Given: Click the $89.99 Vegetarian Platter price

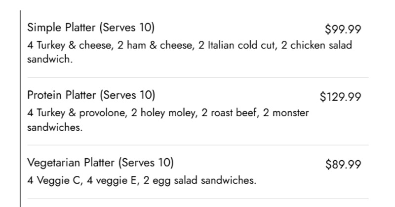Looking at the screenshot, I should [343, 164].
